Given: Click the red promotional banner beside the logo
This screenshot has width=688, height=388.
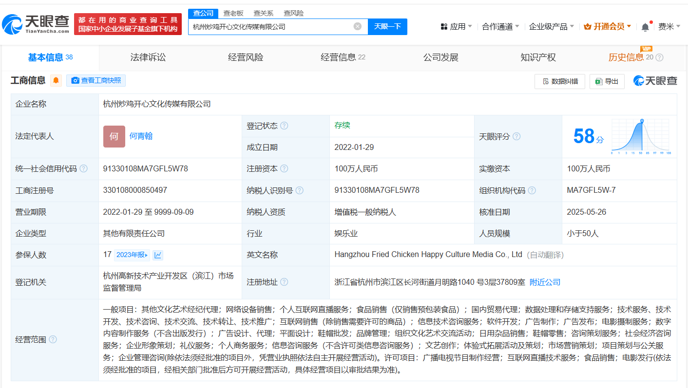Looking at the screenshot, I should pos(128,24).
